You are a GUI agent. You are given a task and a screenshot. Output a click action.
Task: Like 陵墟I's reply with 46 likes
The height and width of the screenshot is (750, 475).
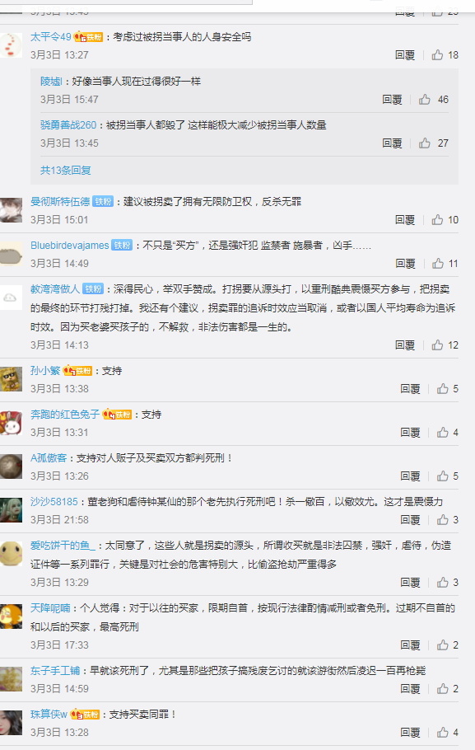coord(424,100)
